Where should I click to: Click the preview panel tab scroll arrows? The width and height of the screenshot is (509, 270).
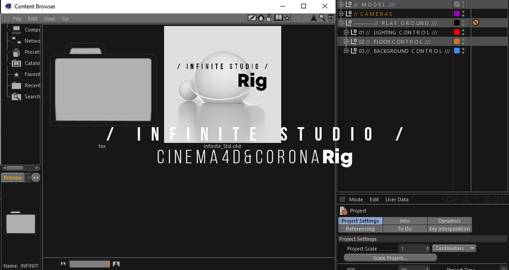[36, 177]
